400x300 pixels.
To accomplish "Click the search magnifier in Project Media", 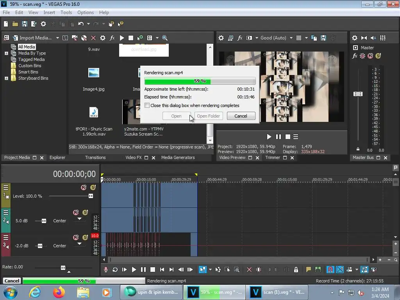I will [164, 38].
